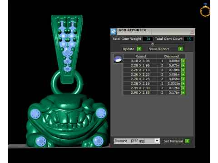This screenshot has width=218, height=163.
Task: Click the Set Material button
Action: (x=173, y=141)
